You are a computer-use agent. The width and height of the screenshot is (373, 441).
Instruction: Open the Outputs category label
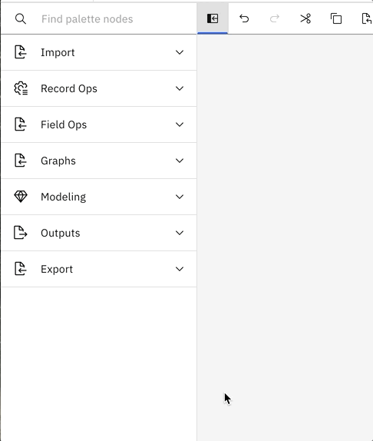click(61, 233)
